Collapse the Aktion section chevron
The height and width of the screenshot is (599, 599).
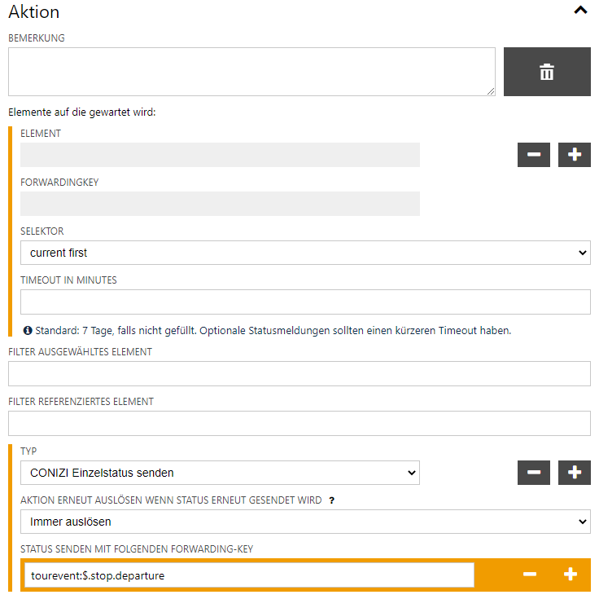coord(580,11)
